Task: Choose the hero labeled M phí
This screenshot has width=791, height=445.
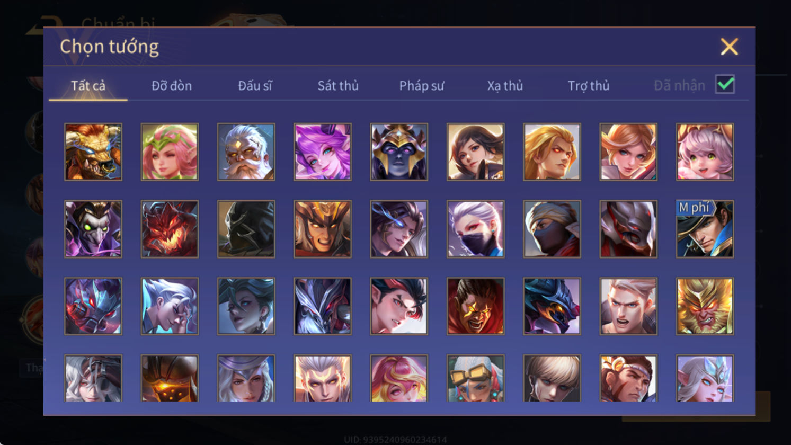Action: coord(705,229)
